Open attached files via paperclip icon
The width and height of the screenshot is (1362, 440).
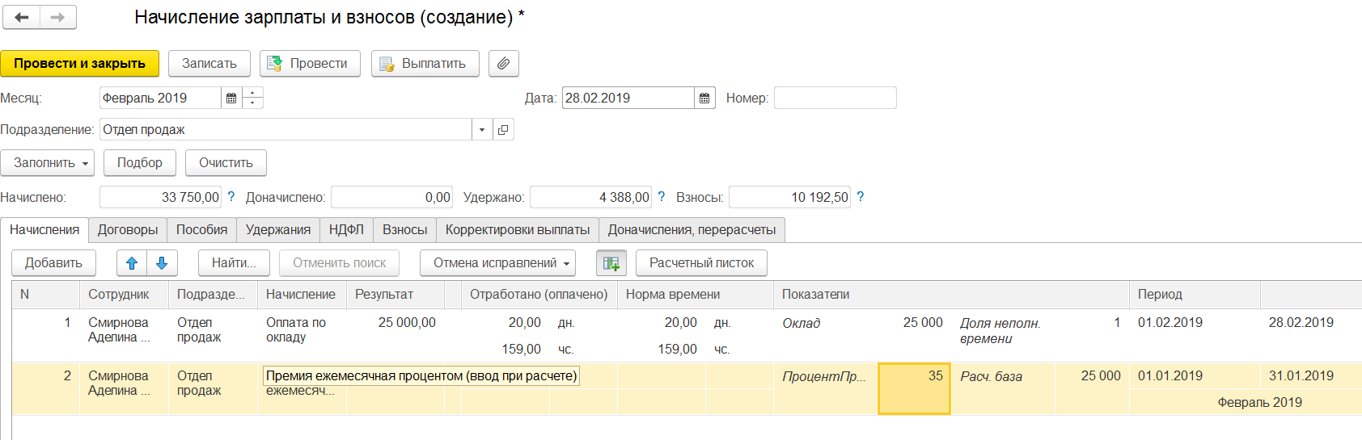pos(503,63)
